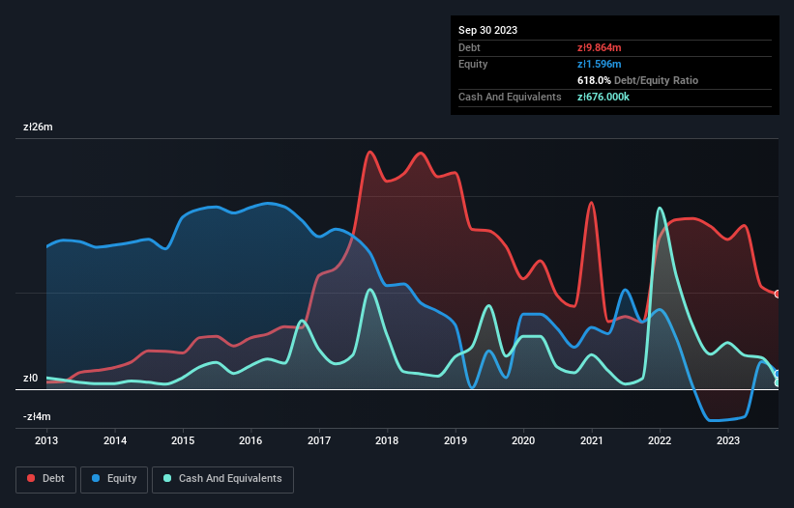Click the 618.0% Debt/Equity Ratio text
This screenshot has width=794, height=508.
point(637,80)
